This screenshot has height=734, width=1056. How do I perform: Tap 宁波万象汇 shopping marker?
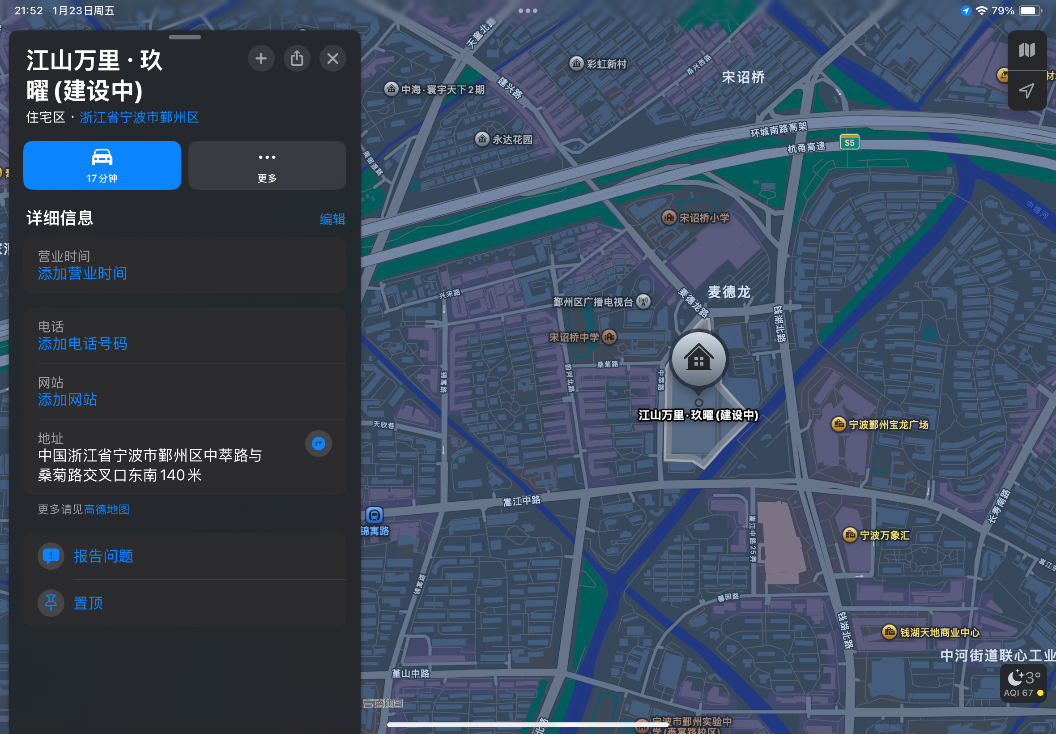pyautogui.click(x=850, y=534)
